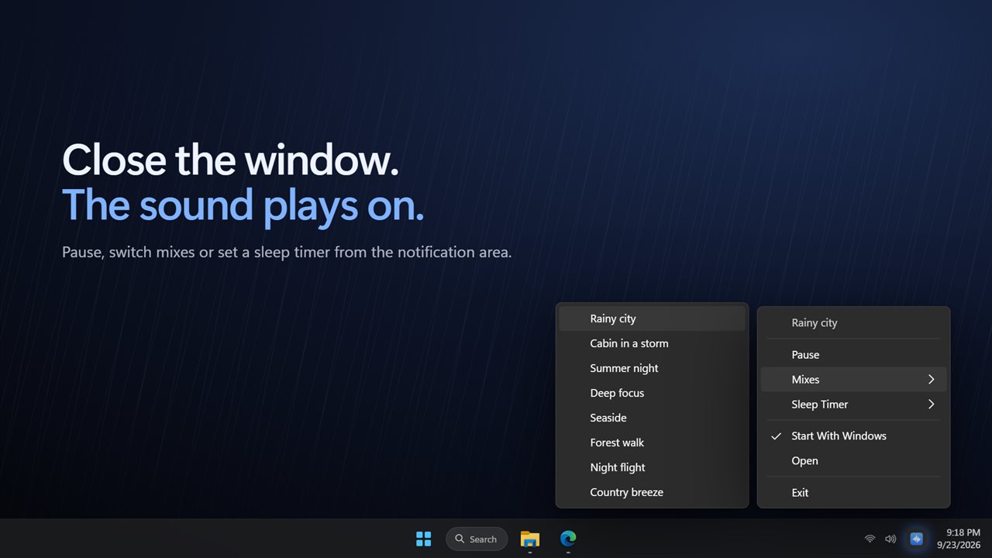Select the Seaside mix
Image resolution: width=992 pixels, height=558 pixels.
tap(652, 418)
